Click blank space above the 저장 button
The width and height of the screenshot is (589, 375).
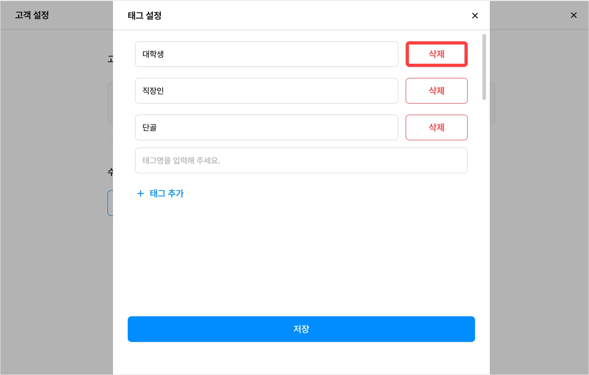[x=301, y=258]
